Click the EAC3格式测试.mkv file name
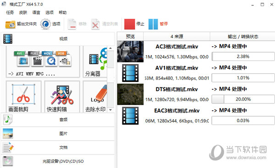275x168 pixels. point(177,111)
